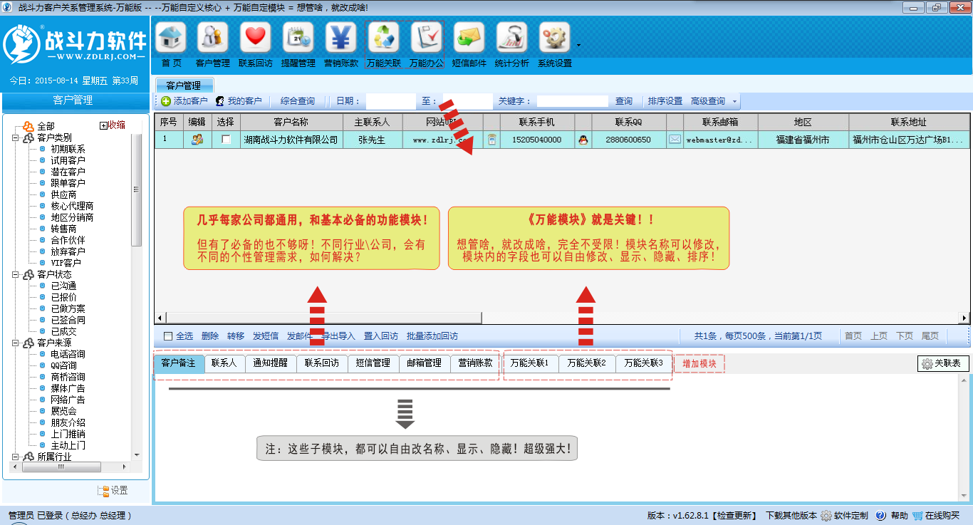Click 收缩 to collapse the tree
Viewport: 973px width, 525px height.
point(113,125)
